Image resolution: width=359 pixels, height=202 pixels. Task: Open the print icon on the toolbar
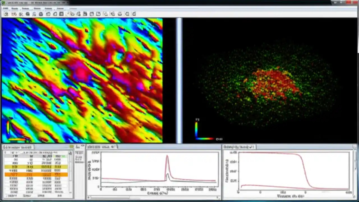pos(41,14)
